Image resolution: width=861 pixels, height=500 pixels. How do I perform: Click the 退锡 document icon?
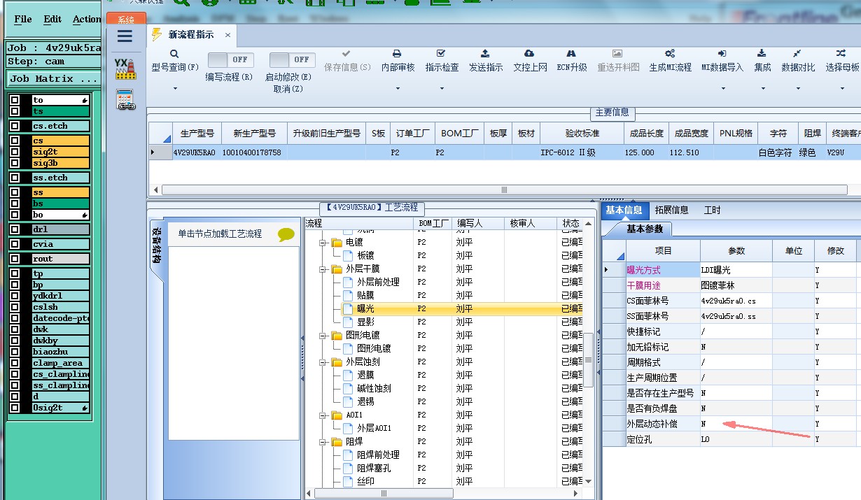tap(349, 401)
